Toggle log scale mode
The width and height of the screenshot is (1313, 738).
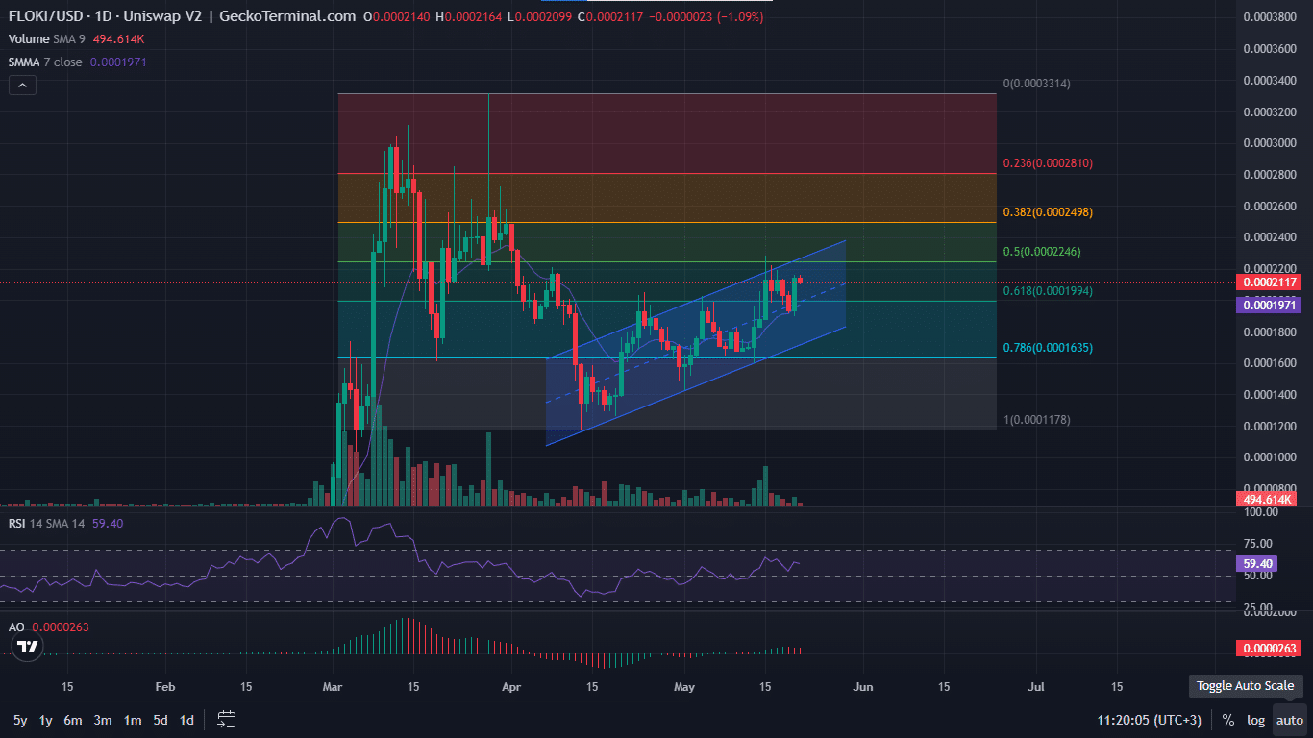[x=1256, y=720]
